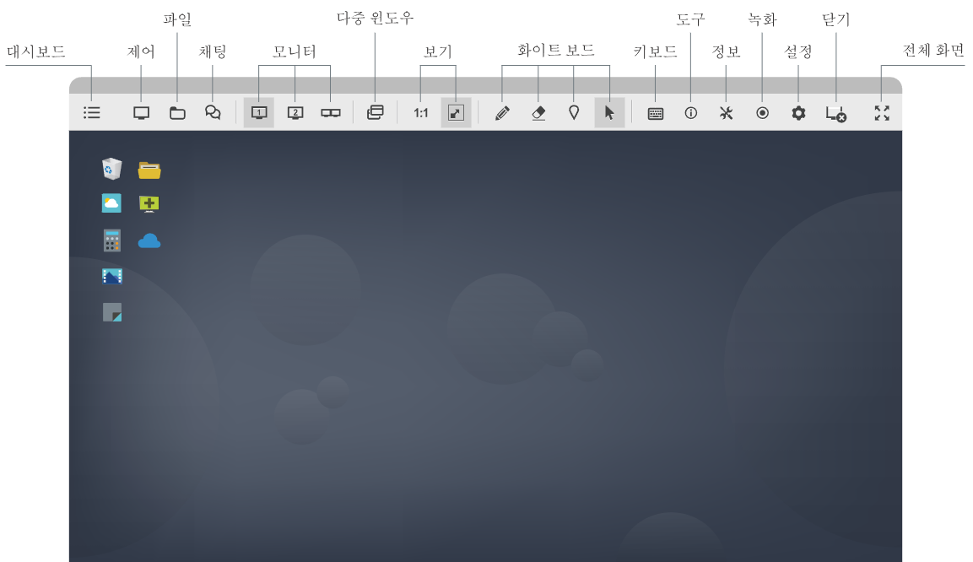Click the photo filmstrip desktop icon
This screenshot has width=973, height=562.
coord(112,276)
